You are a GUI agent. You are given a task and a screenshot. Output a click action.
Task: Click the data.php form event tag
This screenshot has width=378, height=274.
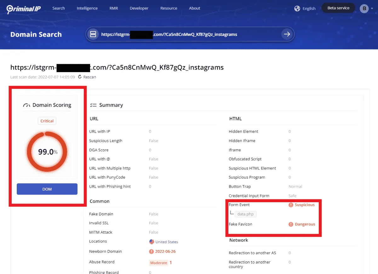click(245, 214)
